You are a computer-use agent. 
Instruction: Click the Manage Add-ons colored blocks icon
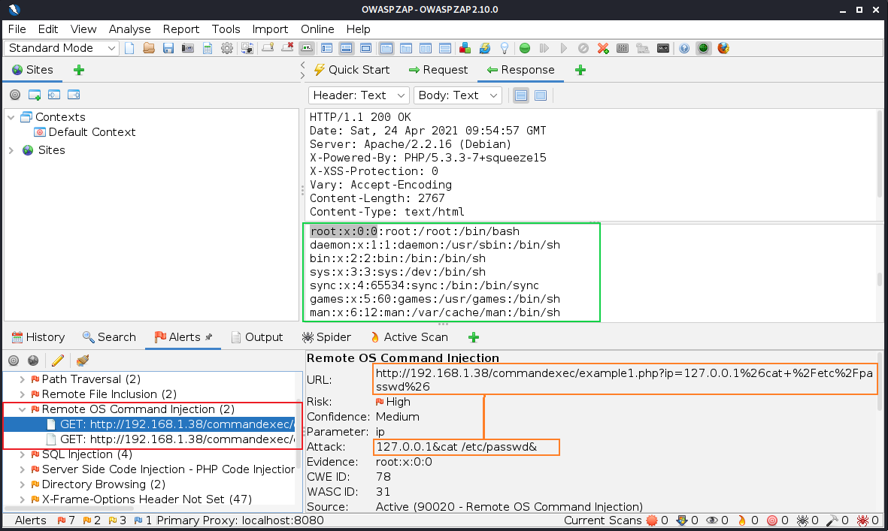click(465, 48)
